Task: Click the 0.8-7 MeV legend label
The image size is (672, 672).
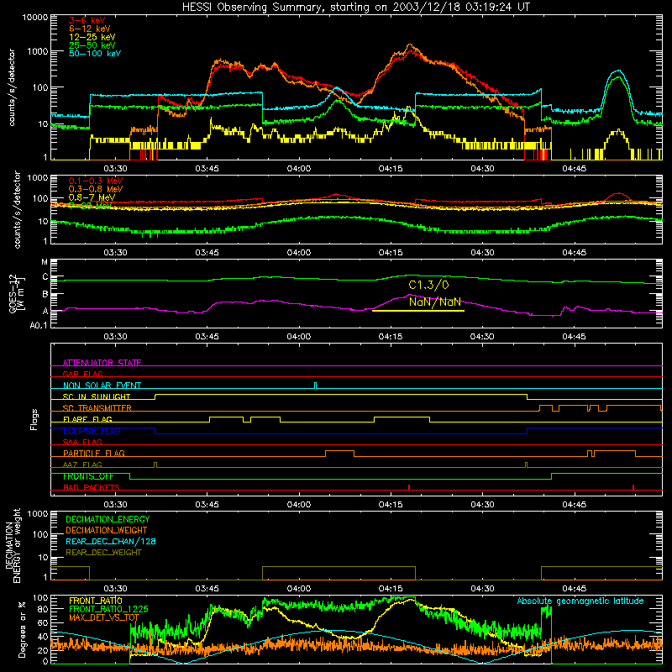Action: coord(92,197)
